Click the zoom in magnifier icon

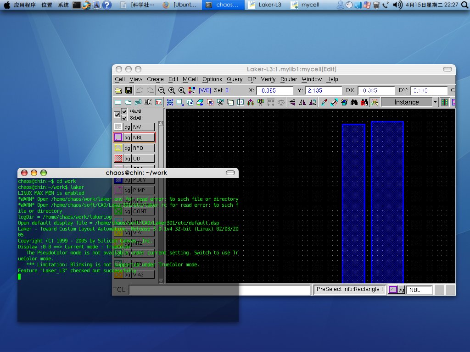(172, 90)
